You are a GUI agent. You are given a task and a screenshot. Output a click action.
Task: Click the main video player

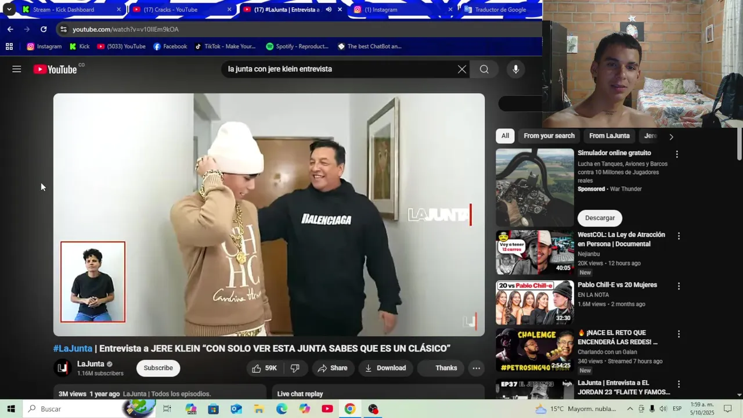269,215
